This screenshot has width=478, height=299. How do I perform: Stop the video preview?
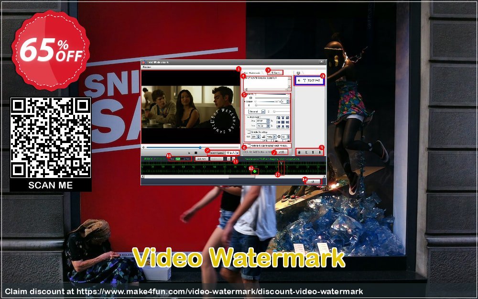196,153
